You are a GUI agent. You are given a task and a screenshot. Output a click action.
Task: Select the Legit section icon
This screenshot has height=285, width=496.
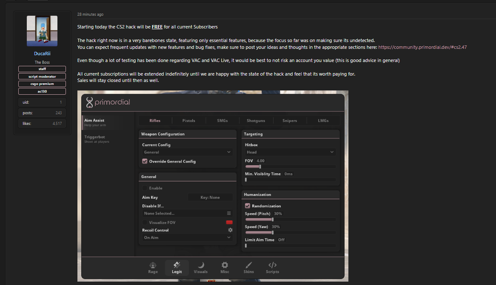(x=177, y=265)
